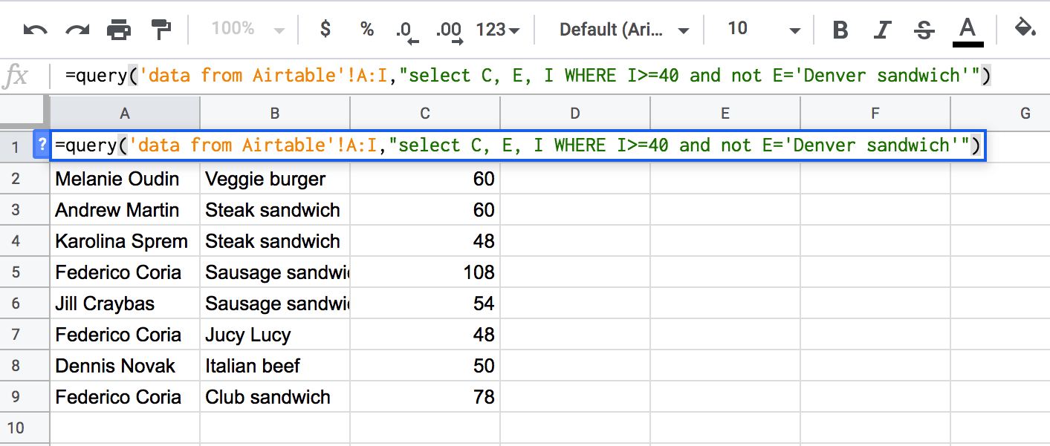The height and width of the screenshot is (446, 1050).
Task: Open more number formats 123 menu
Action: 497,30
